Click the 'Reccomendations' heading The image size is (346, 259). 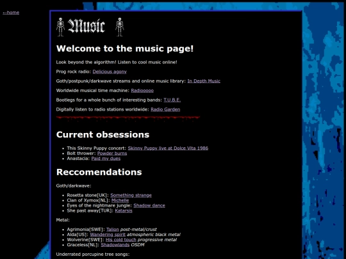[x=99, y=172]
